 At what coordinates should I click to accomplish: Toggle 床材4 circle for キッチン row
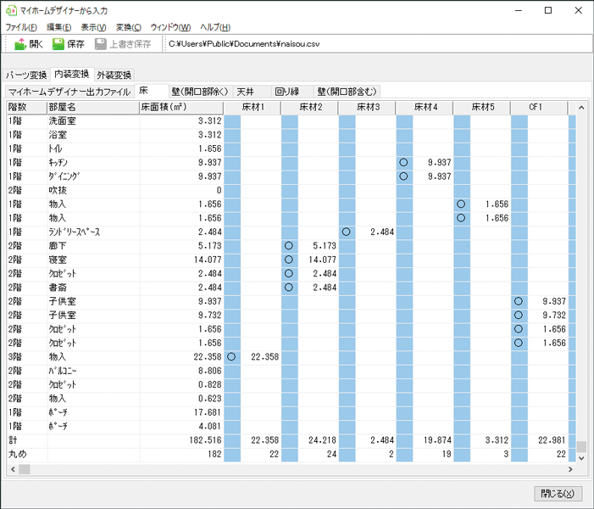404,162
